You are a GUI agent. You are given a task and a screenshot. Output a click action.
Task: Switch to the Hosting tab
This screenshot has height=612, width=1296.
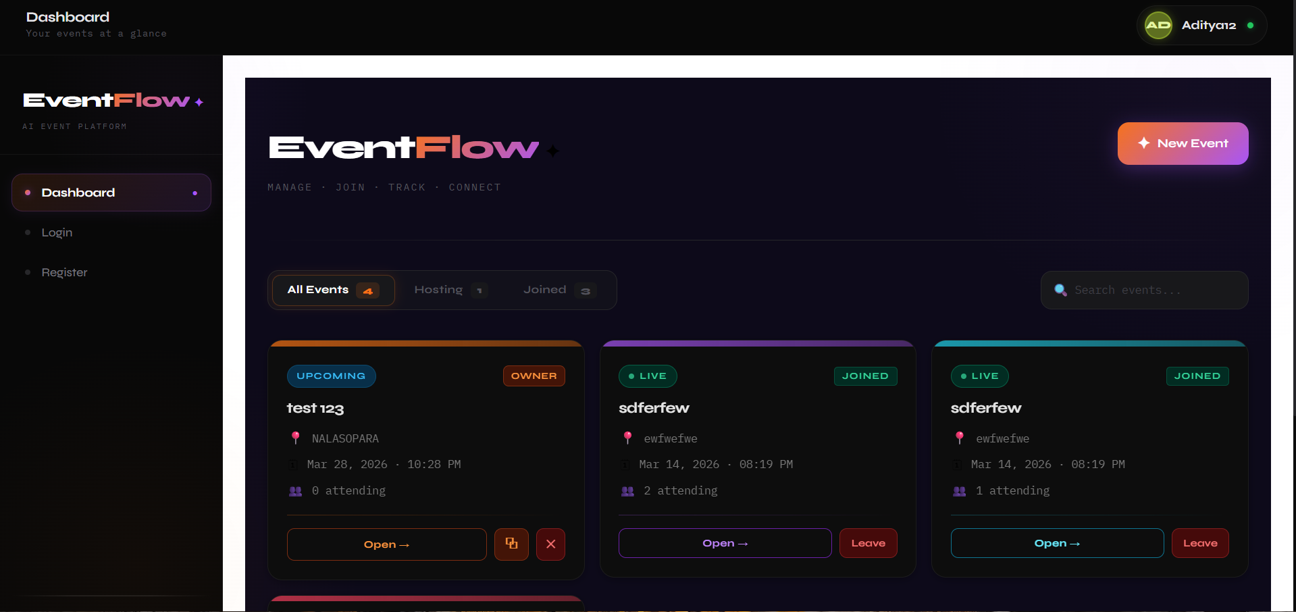tap(450, 290)
